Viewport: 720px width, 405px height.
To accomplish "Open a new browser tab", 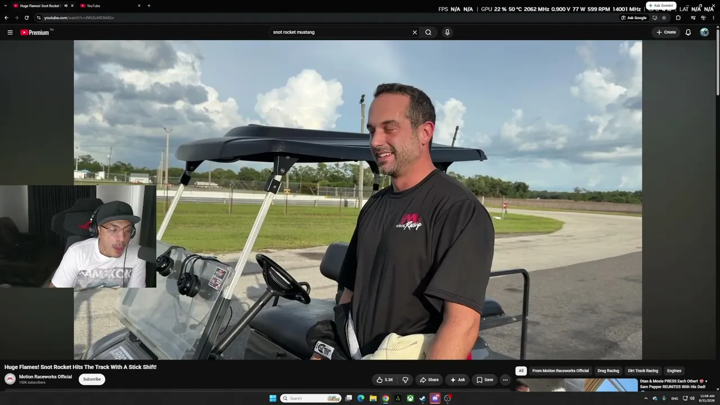I will point(148,6).
